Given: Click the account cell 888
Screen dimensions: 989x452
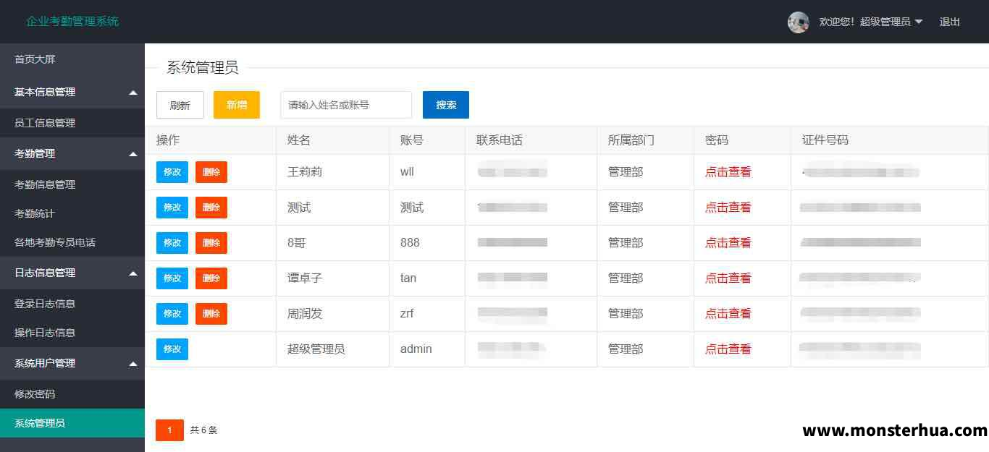Looking at the screenshot, I should (410, 243).
